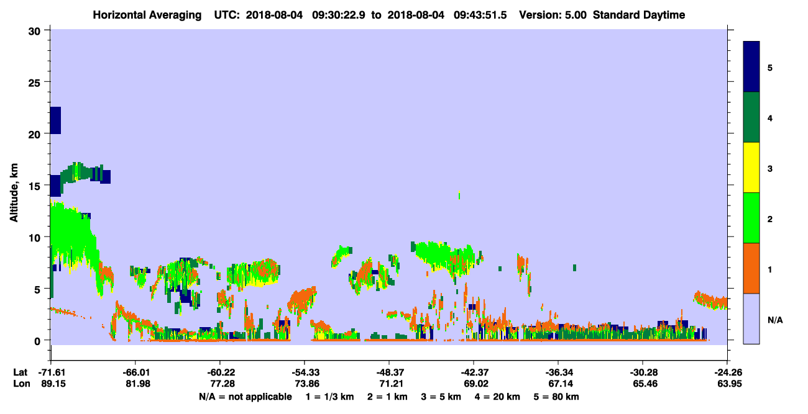Click the latitude value -42.37
Screen dimensions: 808x414
coord(474,372)
